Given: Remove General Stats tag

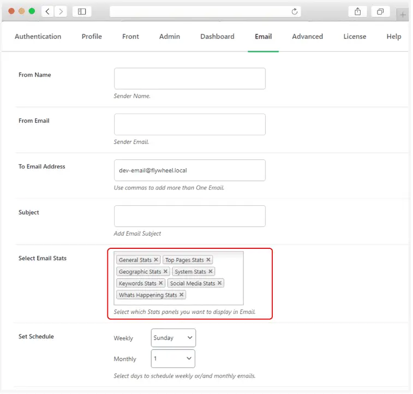Looking at the screenshot, I should coord(156,260).
